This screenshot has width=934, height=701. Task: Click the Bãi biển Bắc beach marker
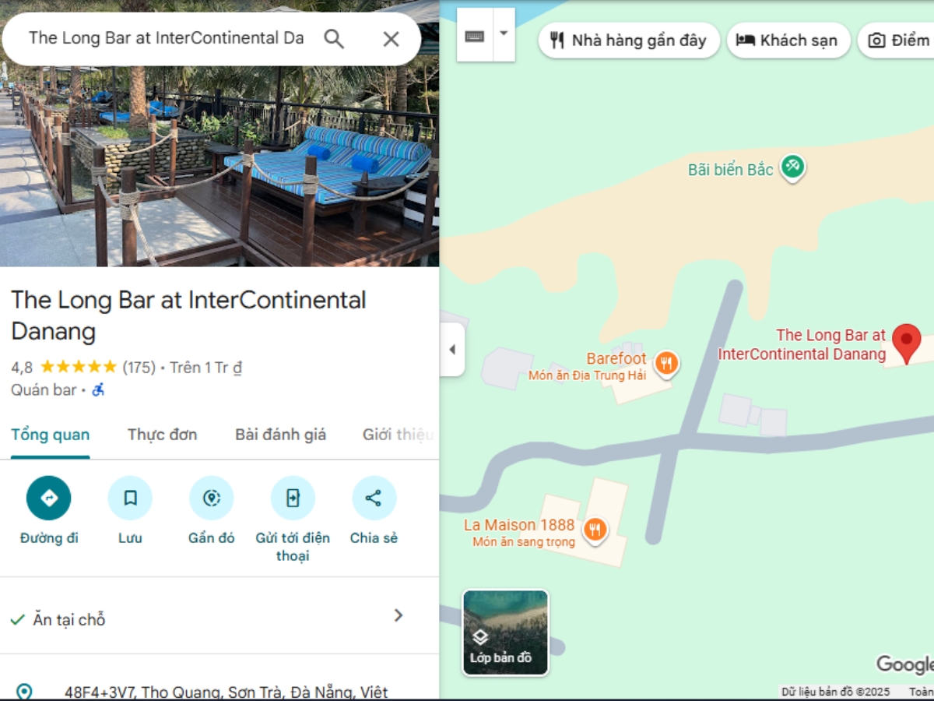click(792, 167)
